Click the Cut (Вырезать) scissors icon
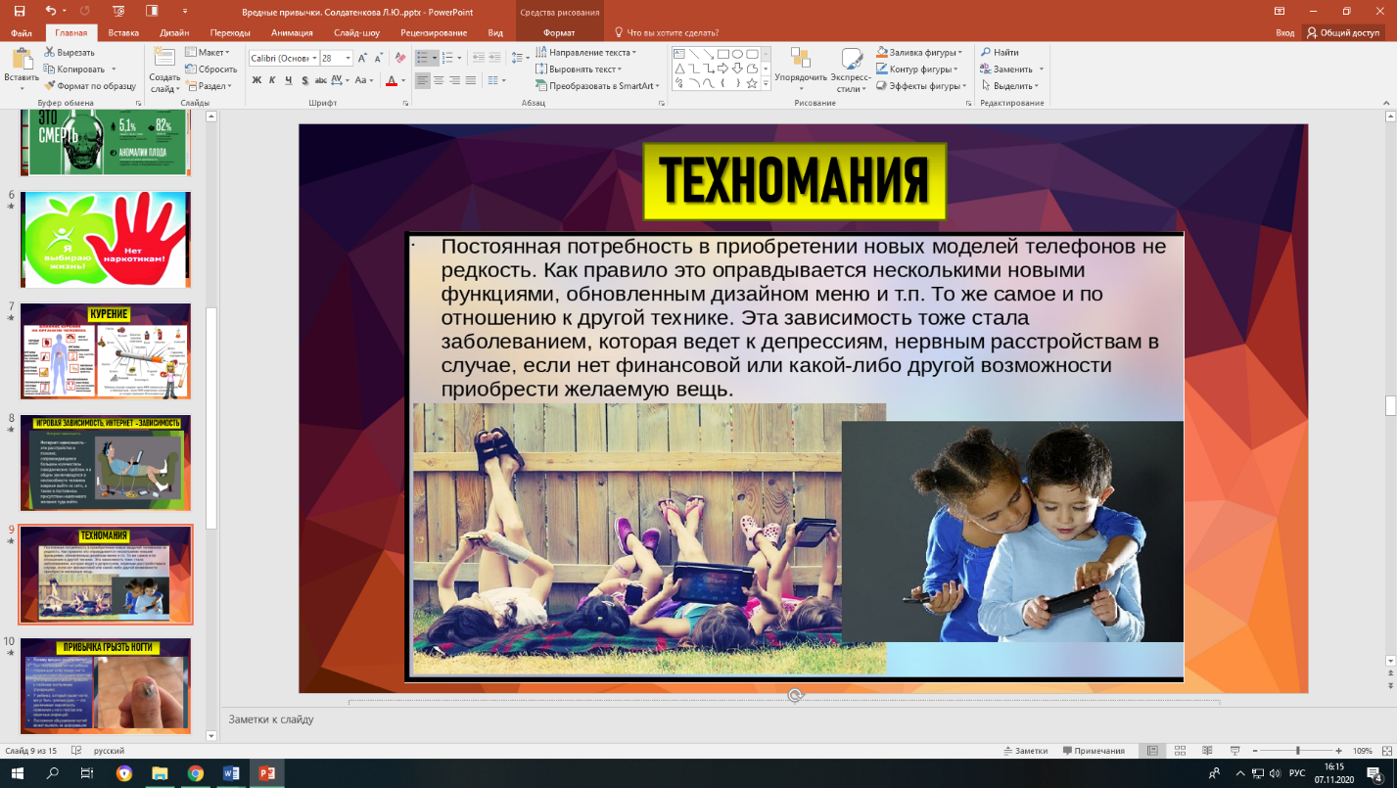Viewport: 1397px width, 788px height. tap(49, 53)
